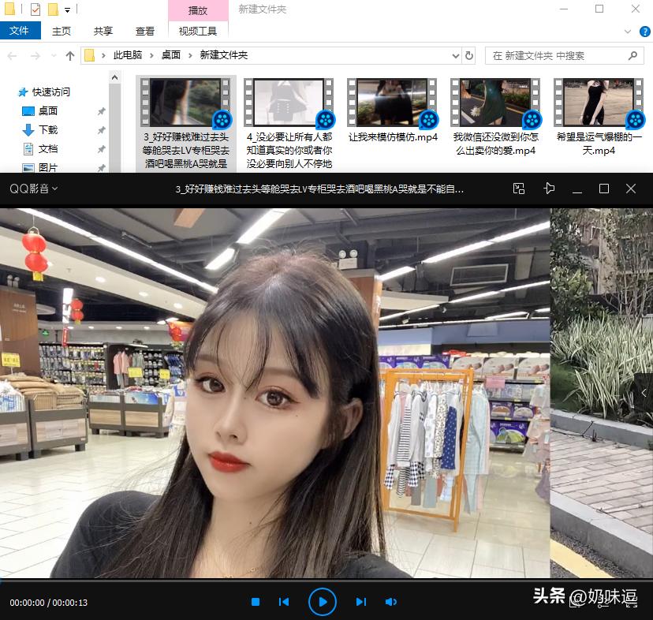Select the Play button in QQ影音
This screenshot has width=653, height=620.
point(323,602)
